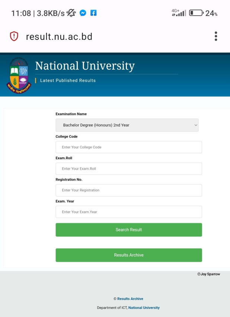The height and width of the screenshot is (317, 230).
Task: Tap the 11:08 clock in status bar
Action: point(21,13)
